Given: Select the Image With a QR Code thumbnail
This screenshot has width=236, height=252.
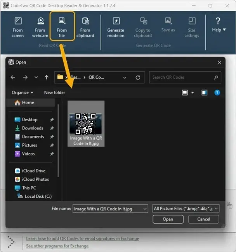Looking at the screenshot, I should pos(86,124).
